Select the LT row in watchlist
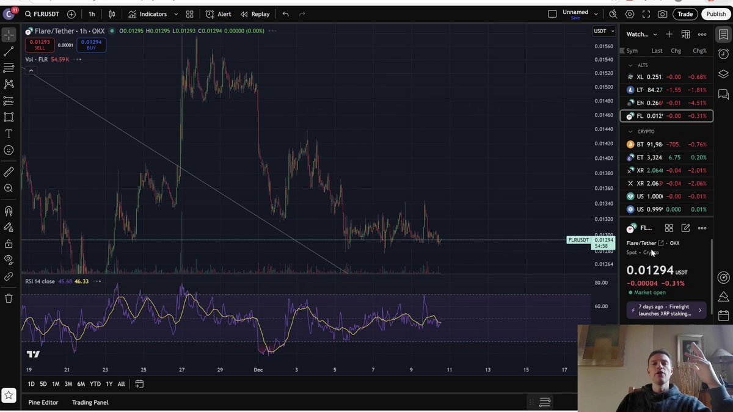The image size is (733, 412). coord(666,90)
